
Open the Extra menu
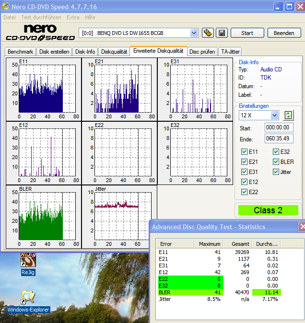click(73, 17)
